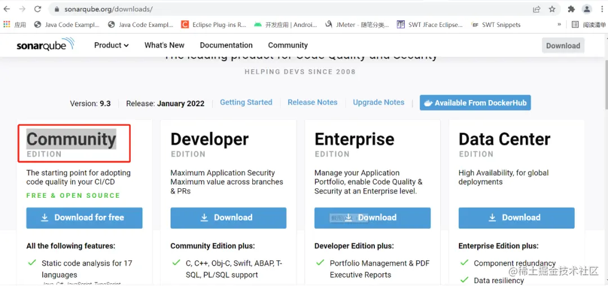Image resolution: width=608 pixels, height=286 pixels.
Task: Open the Android developer bookmark
Action: click(286, 24)
